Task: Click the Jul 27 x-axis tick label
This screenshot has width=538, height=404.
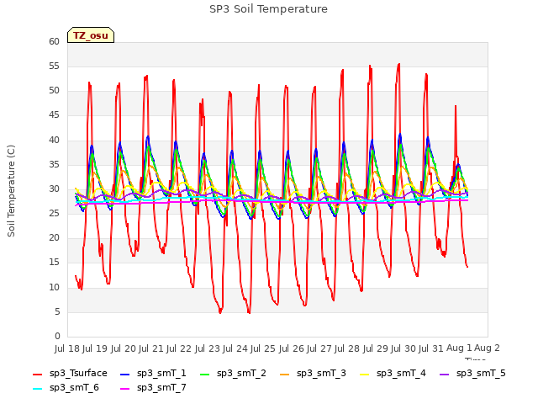Action: [320, 348]
